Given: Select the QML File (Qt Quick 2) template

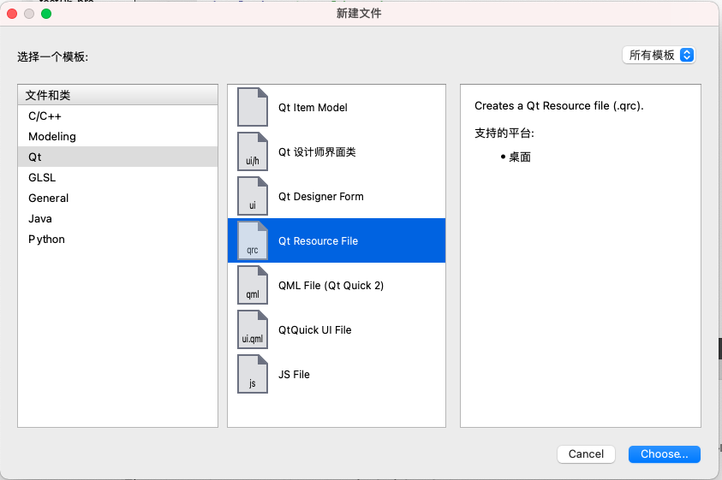Looking at the screenshot, I should click(x=331, y=285).
